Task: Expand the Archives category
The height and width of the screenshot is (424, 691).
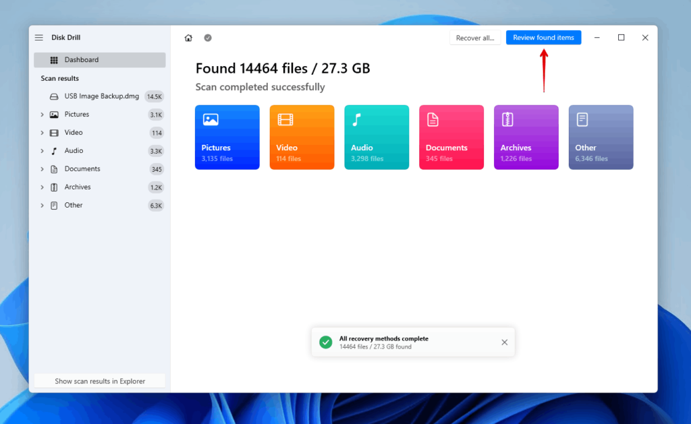Action: [x=42, y=187]
